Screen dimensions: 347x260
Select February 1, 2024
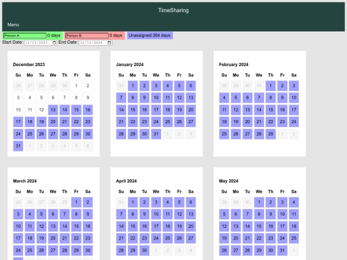pos(271,86)
